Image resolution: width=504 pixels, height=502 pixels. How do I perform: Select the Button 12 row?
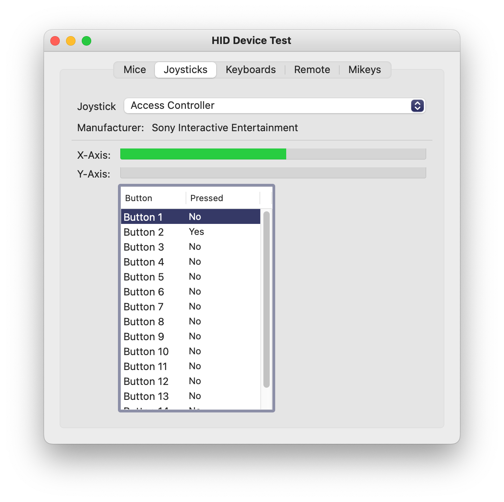click(x=191, y=381)
